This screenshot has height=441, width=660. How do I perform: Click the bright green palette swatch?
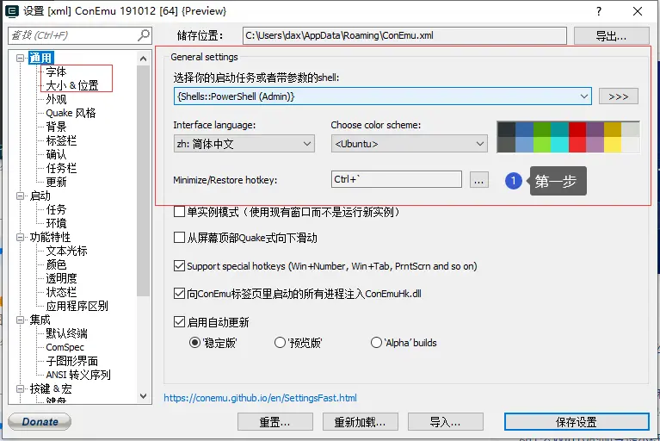point(542,145)
